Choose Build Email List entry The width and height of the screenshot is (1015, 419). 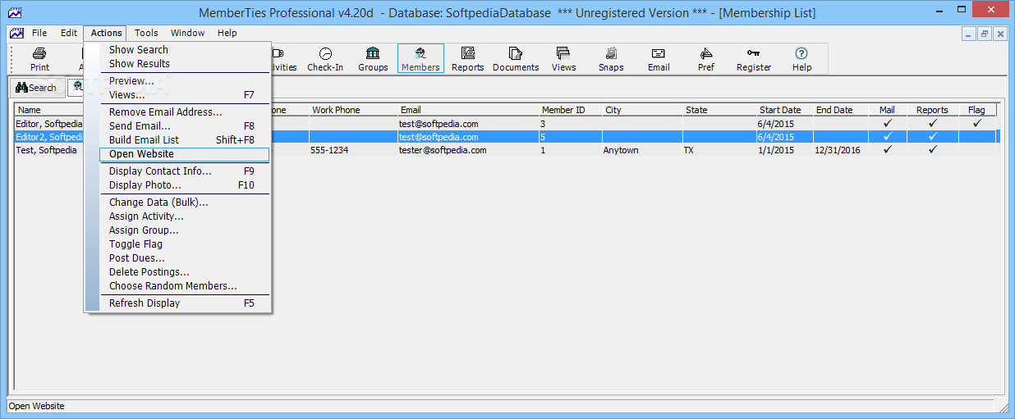click(x=185, y=140)
